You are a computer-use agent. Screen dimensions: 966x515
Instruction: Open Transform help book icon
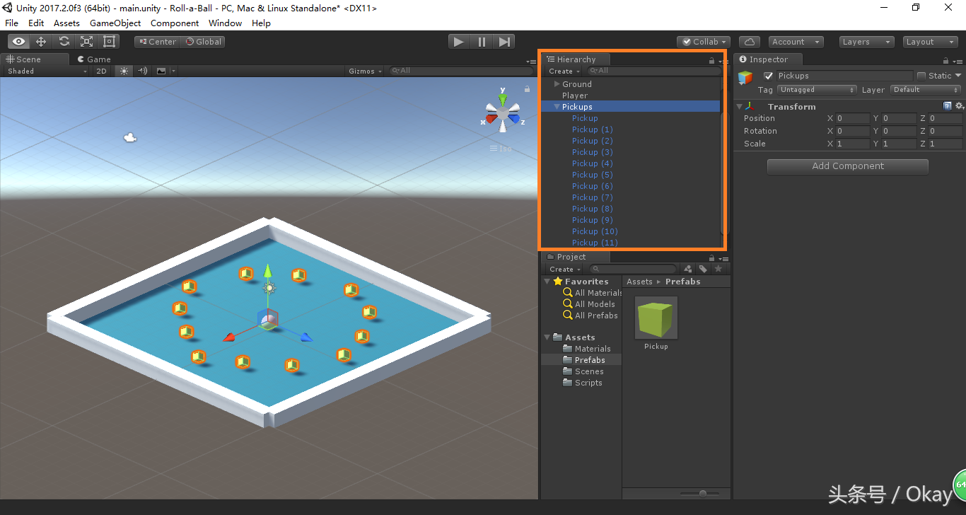(948, 106)
